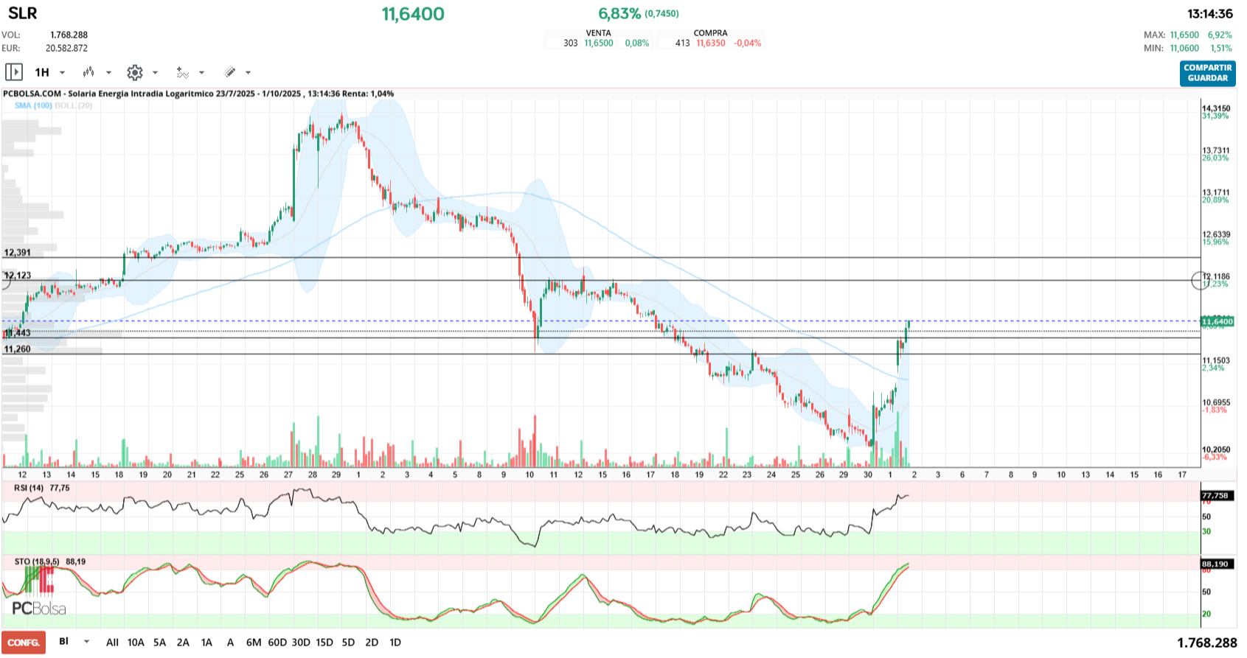Click the candlestick chart type icon

pos(88,72)
